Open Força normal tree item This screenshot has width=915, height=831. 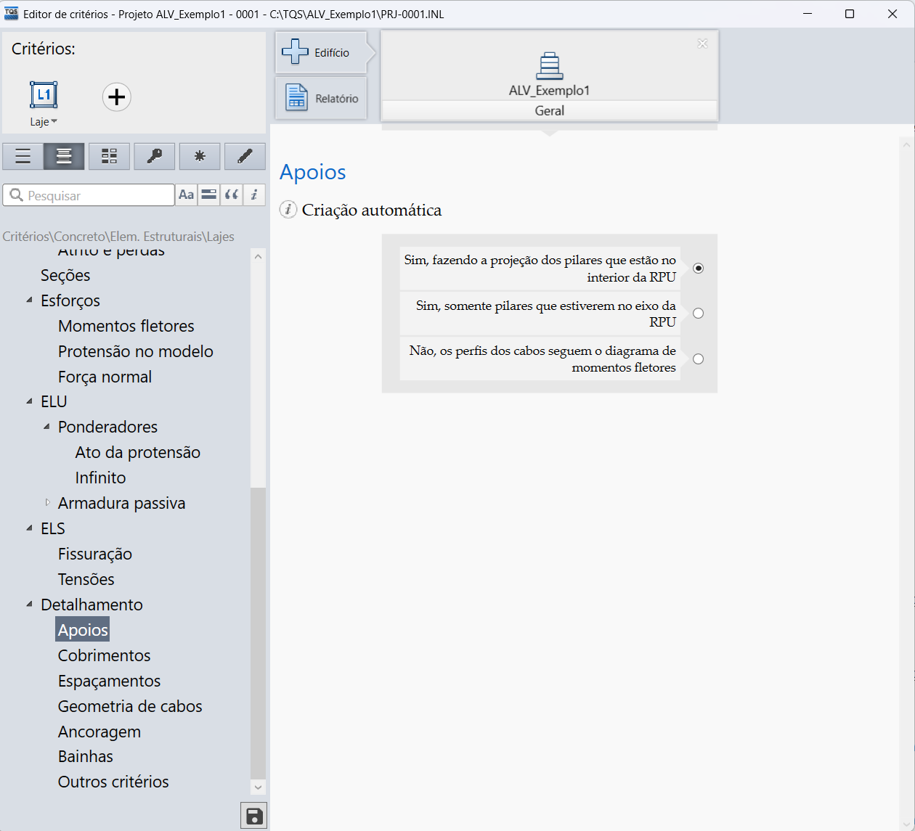pos(105,377)
